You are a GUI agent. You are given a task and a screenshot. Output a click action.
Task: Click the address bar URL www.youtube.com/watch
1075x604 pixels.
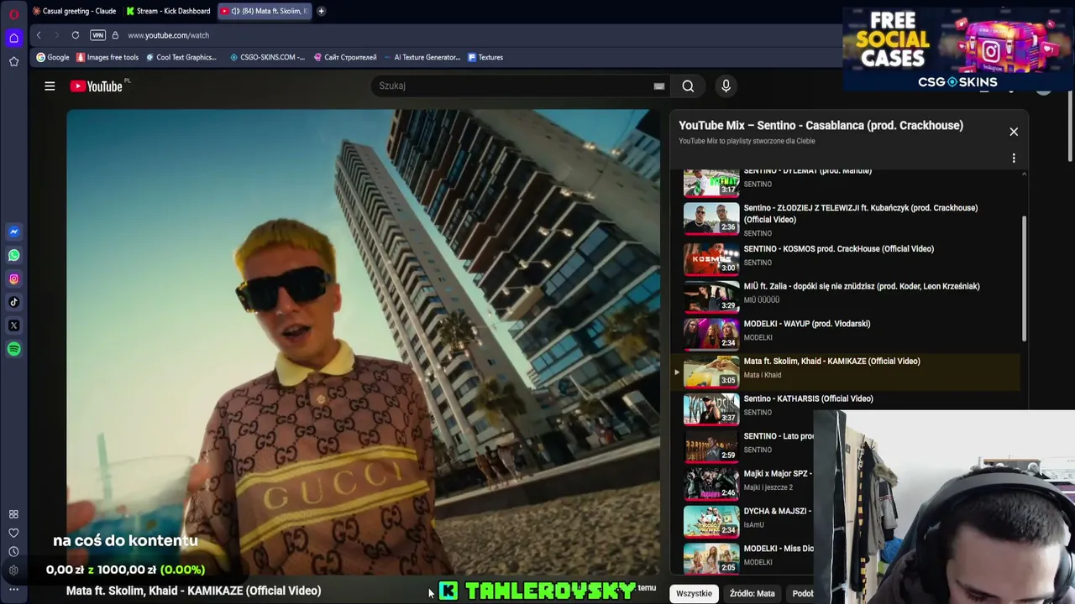(169, 35)
